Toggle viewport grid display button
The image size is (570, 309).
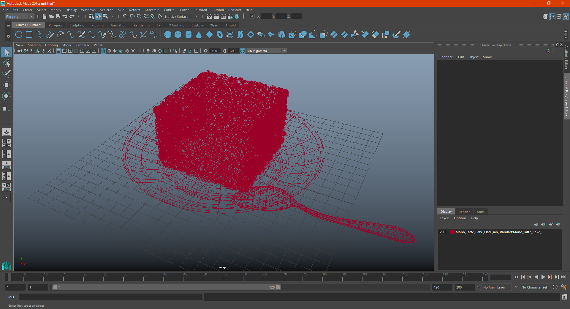click(x=58, y=51)
